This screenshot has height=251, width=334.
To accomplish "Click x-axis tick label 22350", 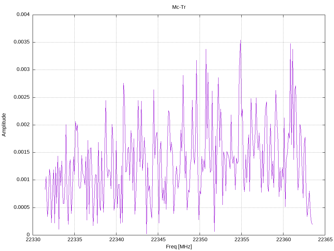I will 200,240.
